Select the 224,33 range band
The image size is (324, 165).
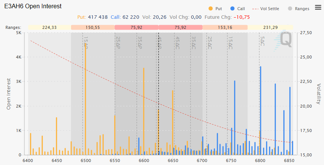(49, 27)
